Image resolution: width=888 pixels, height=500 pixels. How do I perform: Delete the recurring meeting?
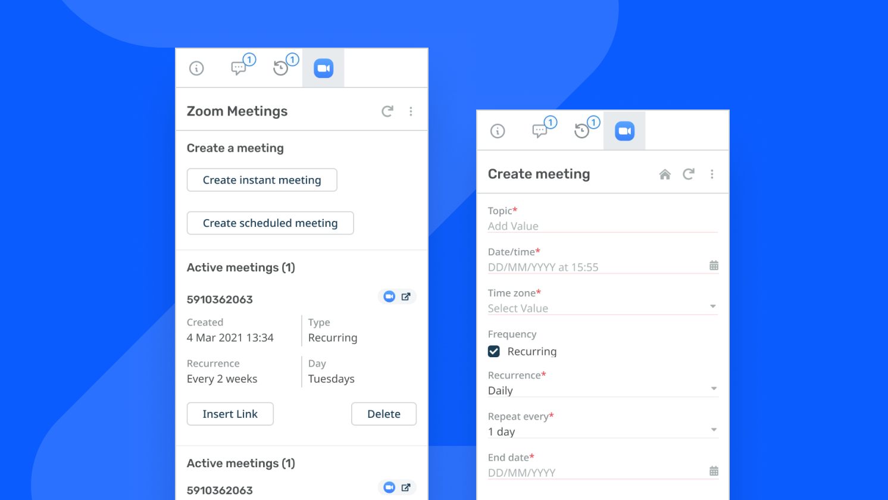pos(384,414)
